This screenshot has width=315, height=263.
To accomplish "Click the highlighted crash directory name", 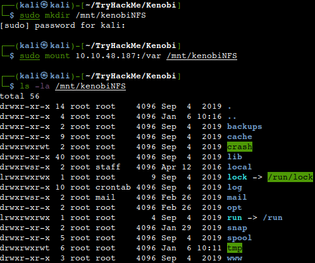I will 240,147.
